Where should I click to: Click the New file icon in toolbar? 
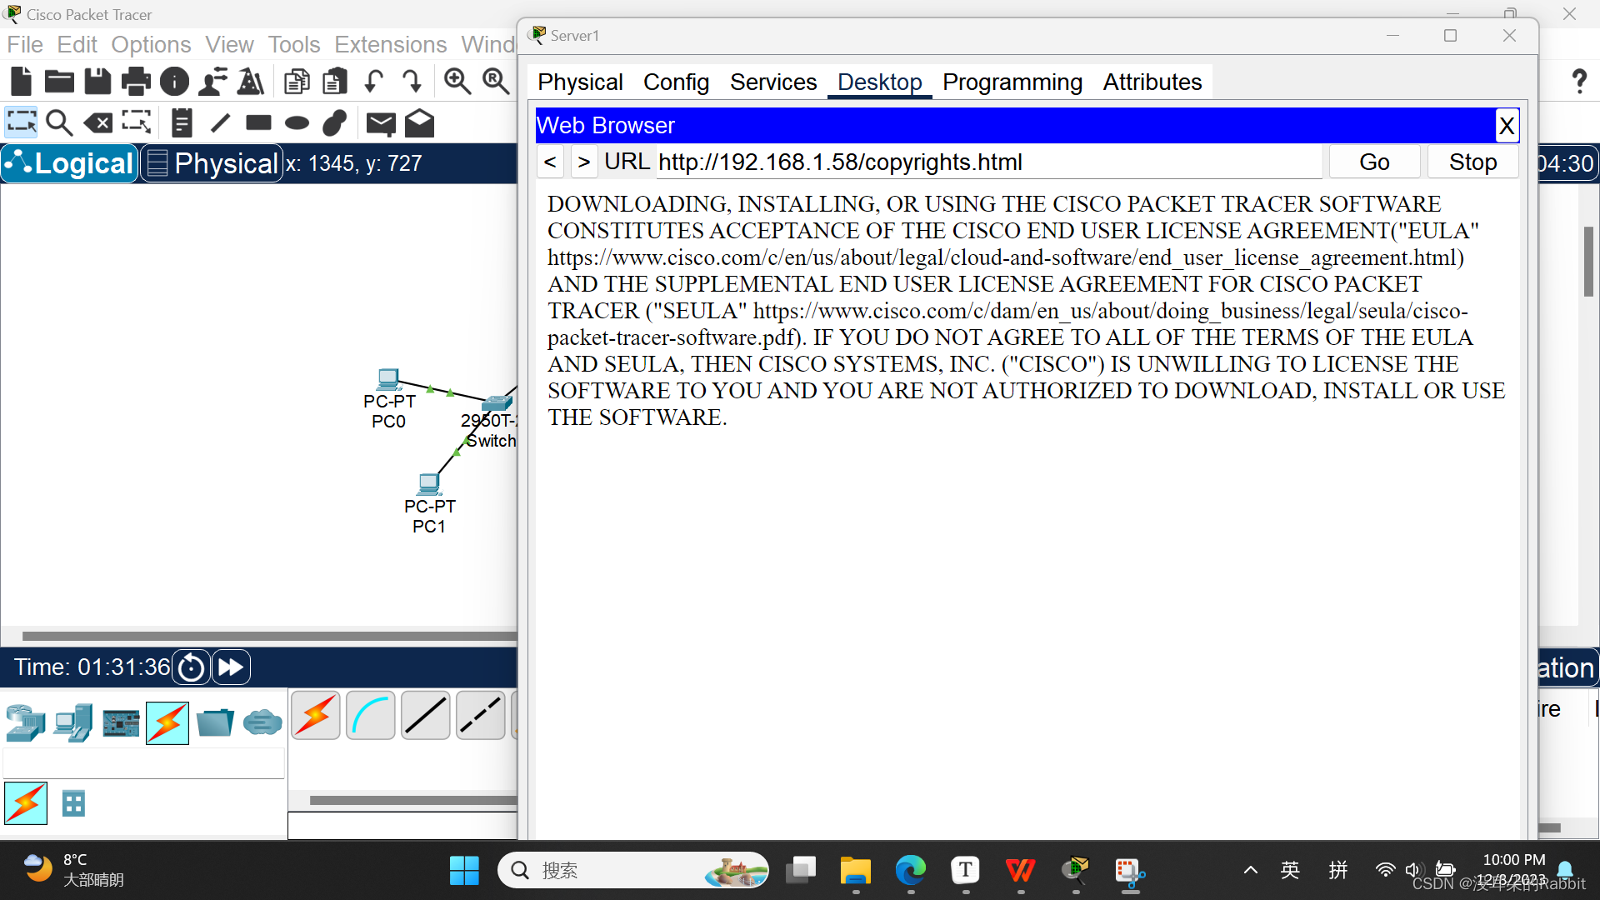click(21, 81)
